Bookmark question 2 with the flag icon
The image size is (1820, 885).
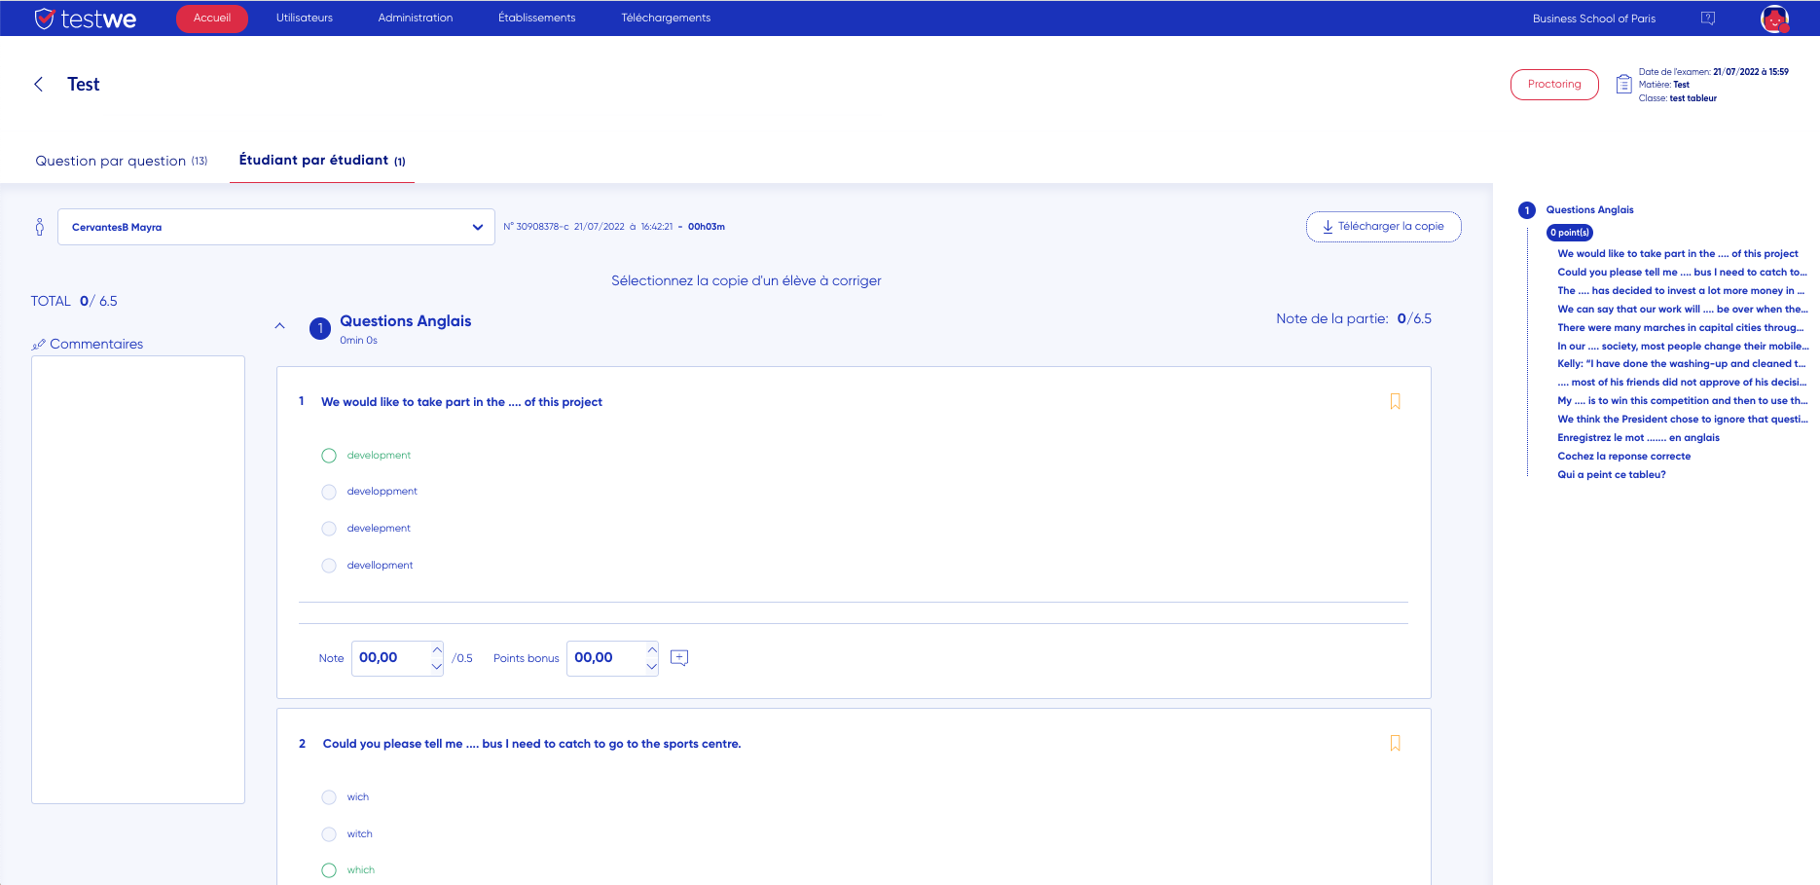pos(1395,743)
